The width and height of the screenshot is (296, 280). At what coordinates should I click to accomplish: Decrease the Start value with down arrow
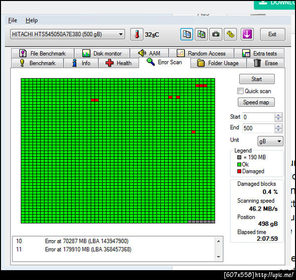[x=278, y=119]
